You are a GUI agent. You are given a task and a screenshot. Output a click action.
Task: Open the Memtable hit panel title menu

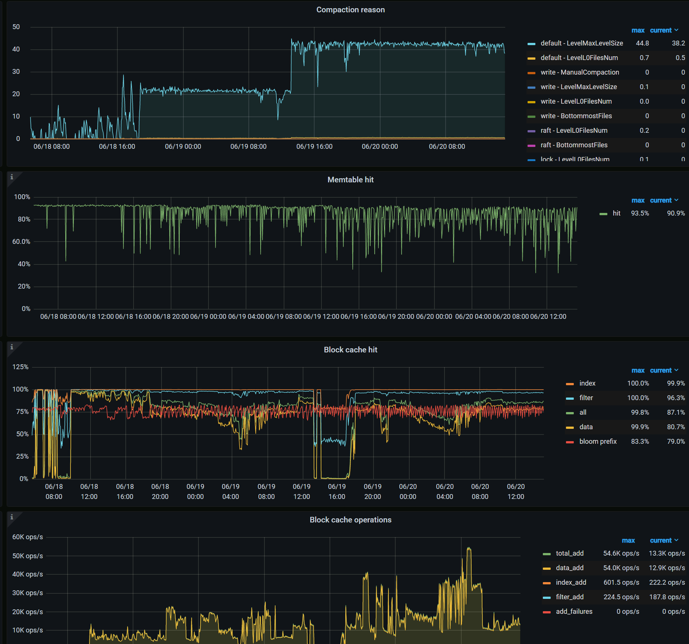(350, 180)
